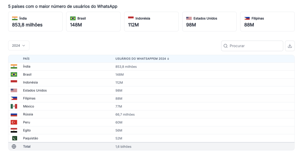Click the globe icon in Total row
301x153 pixels.
[x=14, y=147]
